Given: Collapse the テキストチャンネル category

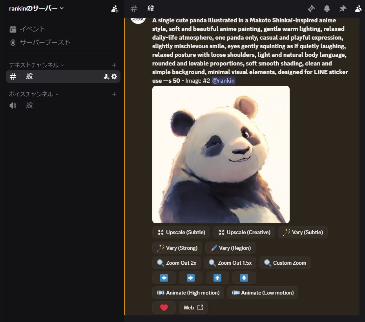Looking at the screenshot, I should pyautogui.click(x=36, y=65).
